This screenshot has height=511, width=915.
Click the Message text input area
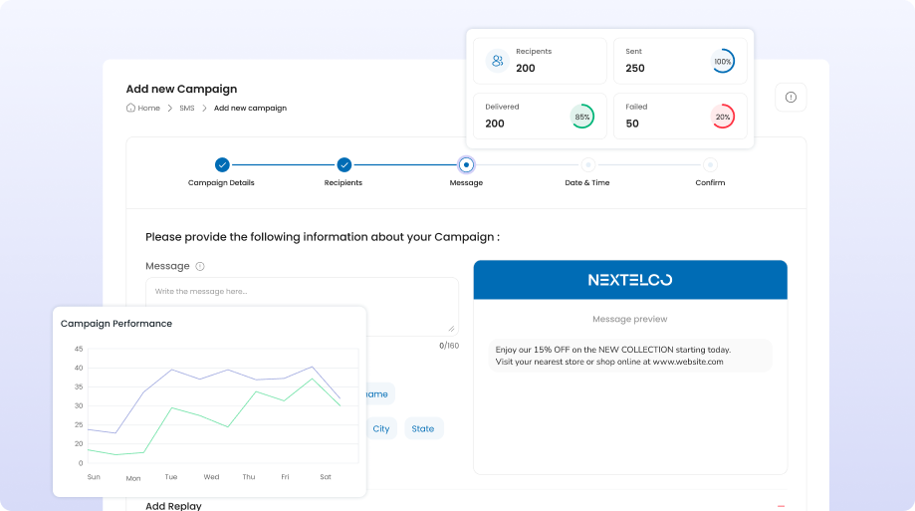[301, 306]
